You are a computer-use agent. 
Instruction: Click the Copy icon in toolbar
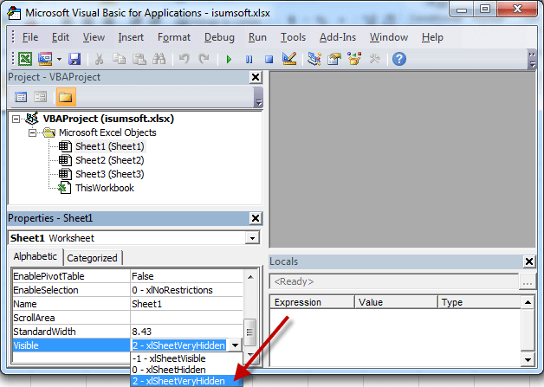[x=119, y=59]
